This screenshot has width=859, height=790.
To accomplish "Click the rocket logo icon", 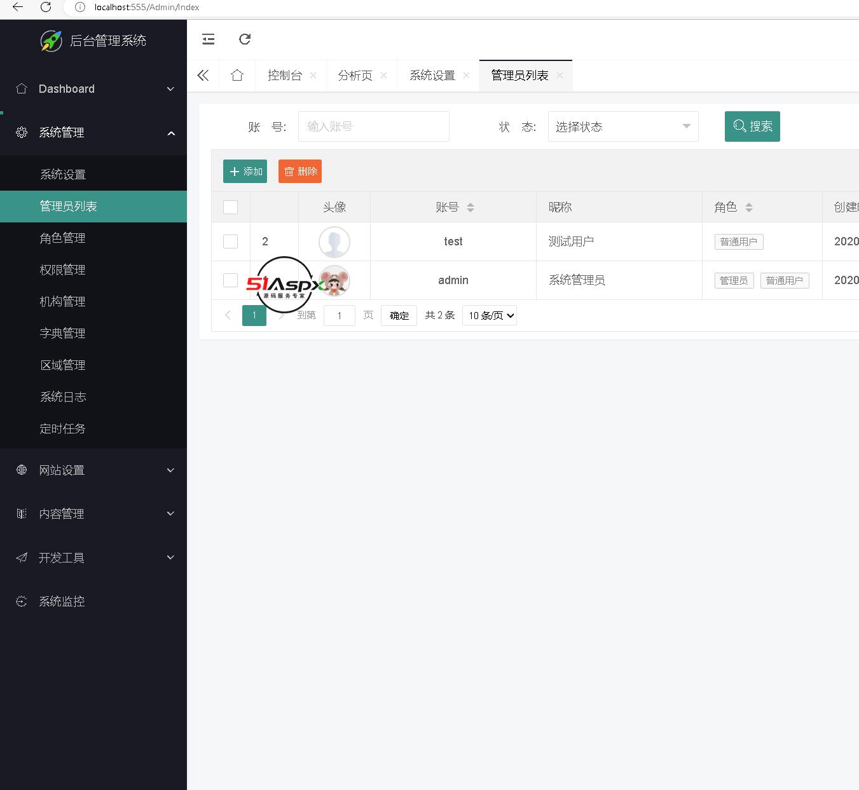I will tap(52, 41).
